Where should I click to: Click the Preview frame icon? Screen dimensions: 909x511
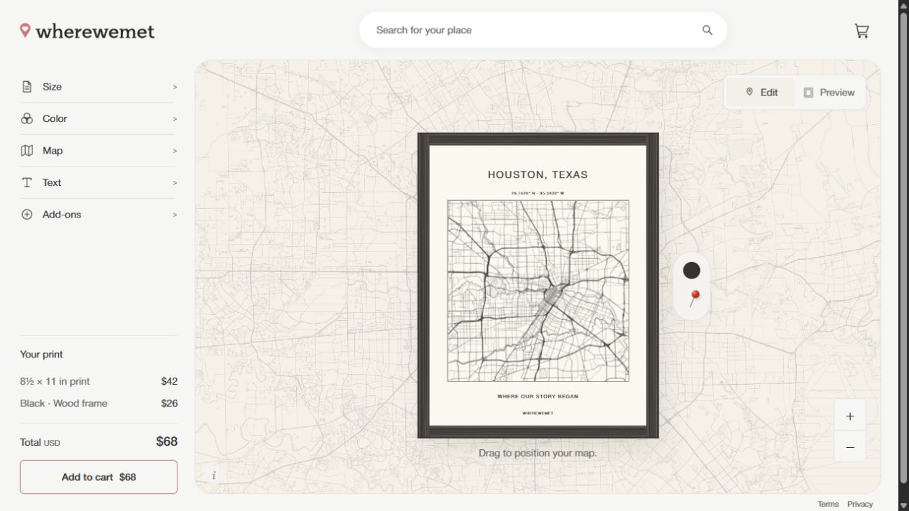pos(808,93)
